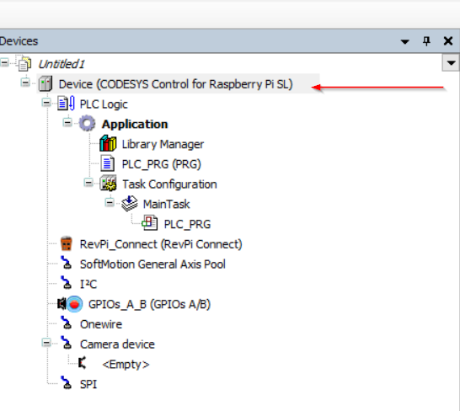Click the Device controller icon
460x411 pixels.
[x=45, y=84]
